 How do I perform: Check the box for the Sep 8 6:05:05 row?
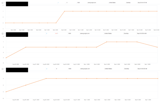[x=3, y=69]
